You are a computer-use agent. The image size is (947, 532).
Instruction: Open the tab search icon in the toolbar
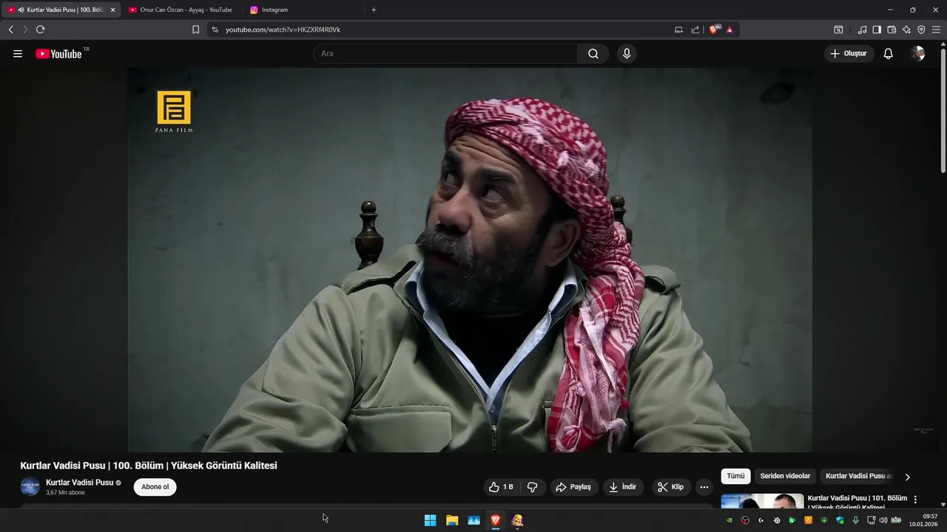point(838,30)
